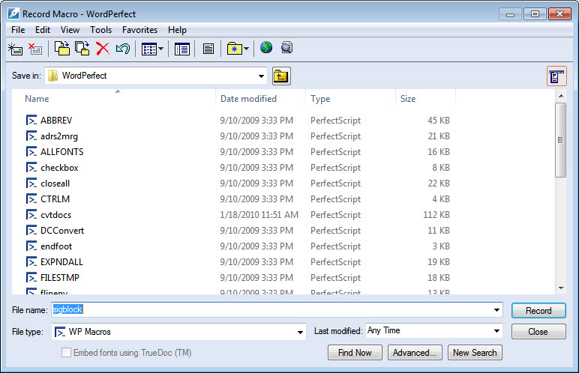The height and width of the screenshot is (373, 579).
Task: Open the Views dropdown arrow
Action: [161, 49]
